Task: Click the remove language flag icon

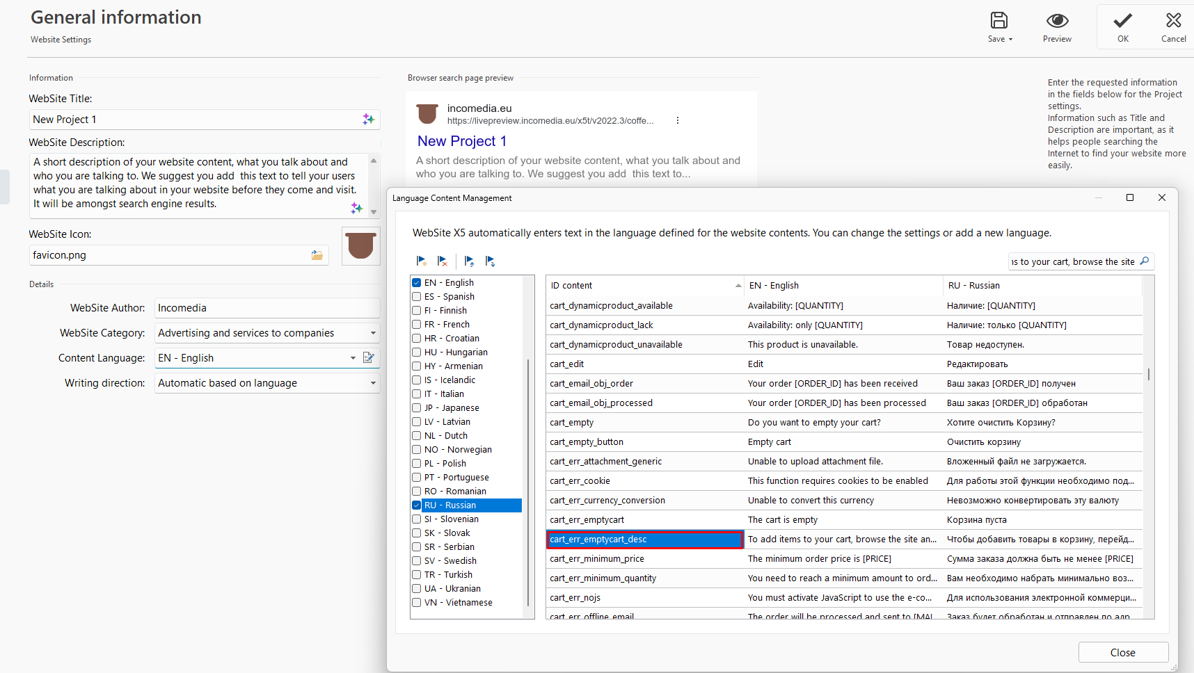Action: (443, 261)
